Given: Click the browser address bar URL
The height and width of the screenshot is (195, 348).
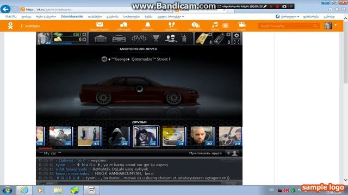Looking at the screenshot, I should (49, 10).
